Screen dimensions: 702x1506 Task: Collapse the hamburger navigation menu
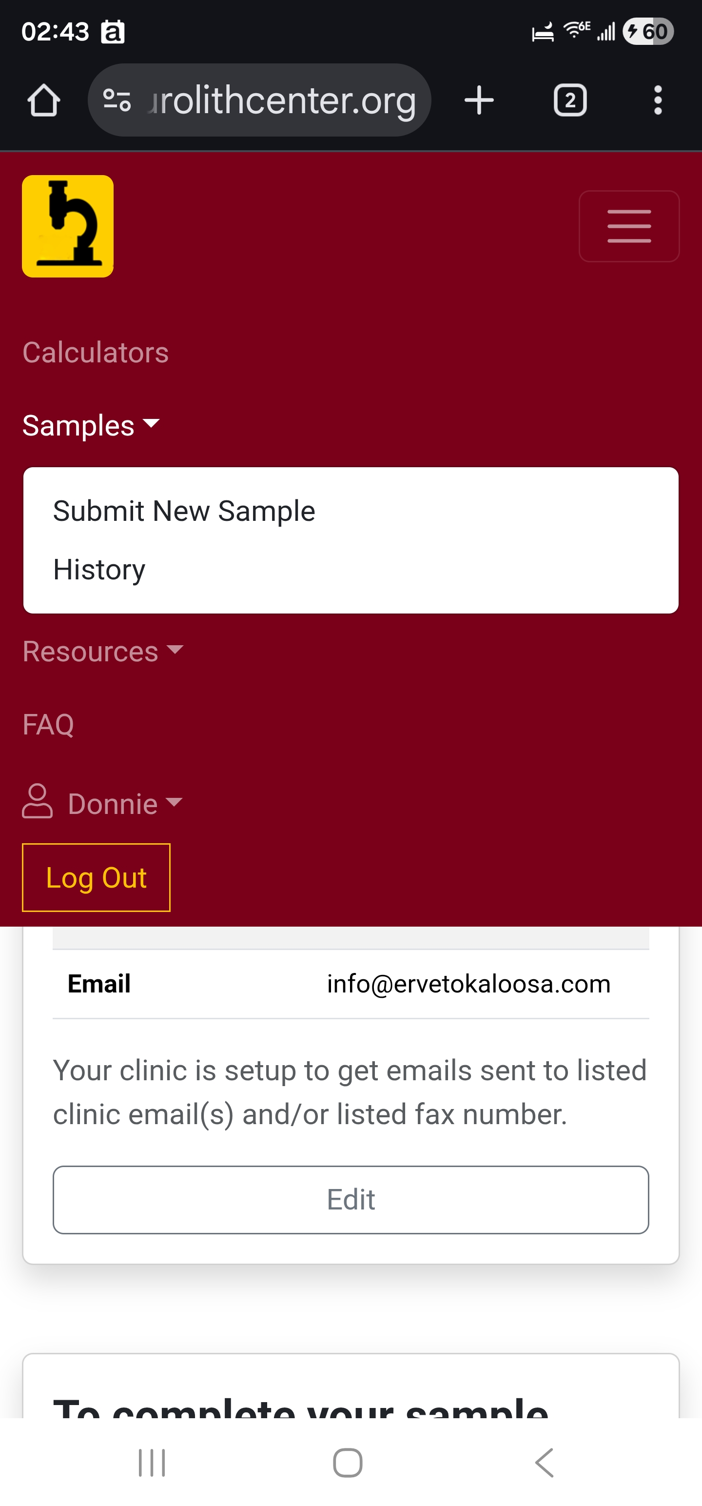[628, 226]
